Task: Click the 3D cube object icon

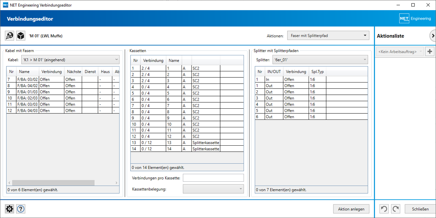Action: pos(21,36)
